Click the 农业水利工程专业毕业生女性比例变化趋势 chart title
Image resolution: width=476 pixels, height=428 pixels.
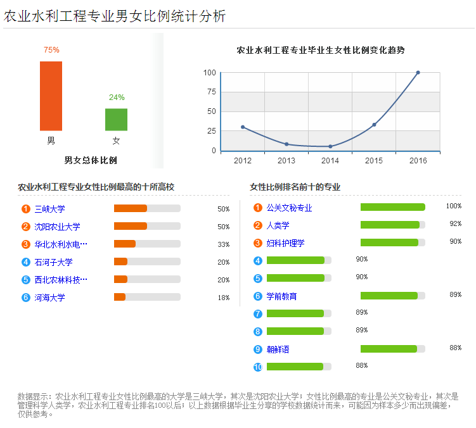coord(321,50)
